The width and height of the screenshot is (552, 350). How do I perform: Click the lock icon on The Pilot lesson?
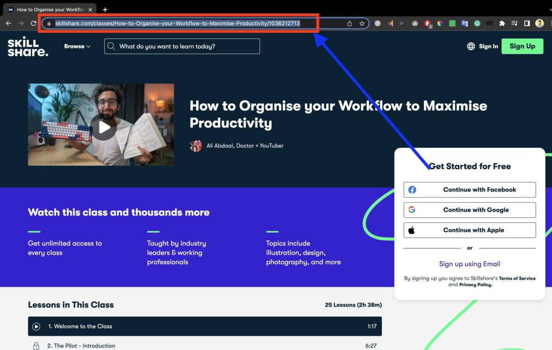point(36,346)
